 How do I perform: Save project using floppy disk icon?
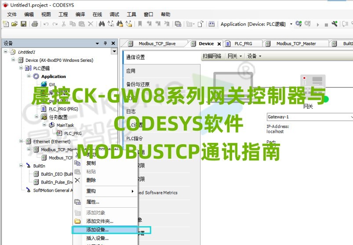(24, 24)
